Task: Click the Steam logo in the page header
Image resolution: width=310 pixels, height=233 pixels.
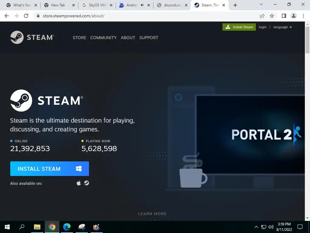Action: pyautogui.click(x=32, y=37)
